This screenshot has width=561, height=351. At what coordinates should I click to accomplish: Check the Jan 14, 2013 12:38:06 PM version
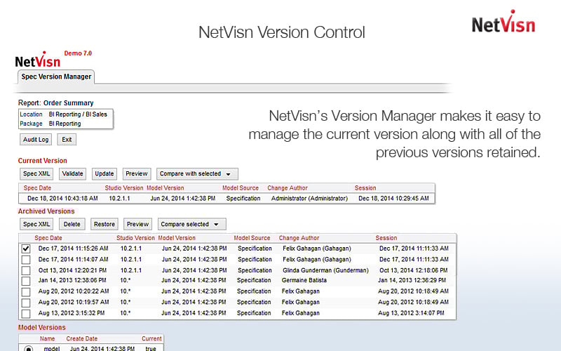click(26, 281)
